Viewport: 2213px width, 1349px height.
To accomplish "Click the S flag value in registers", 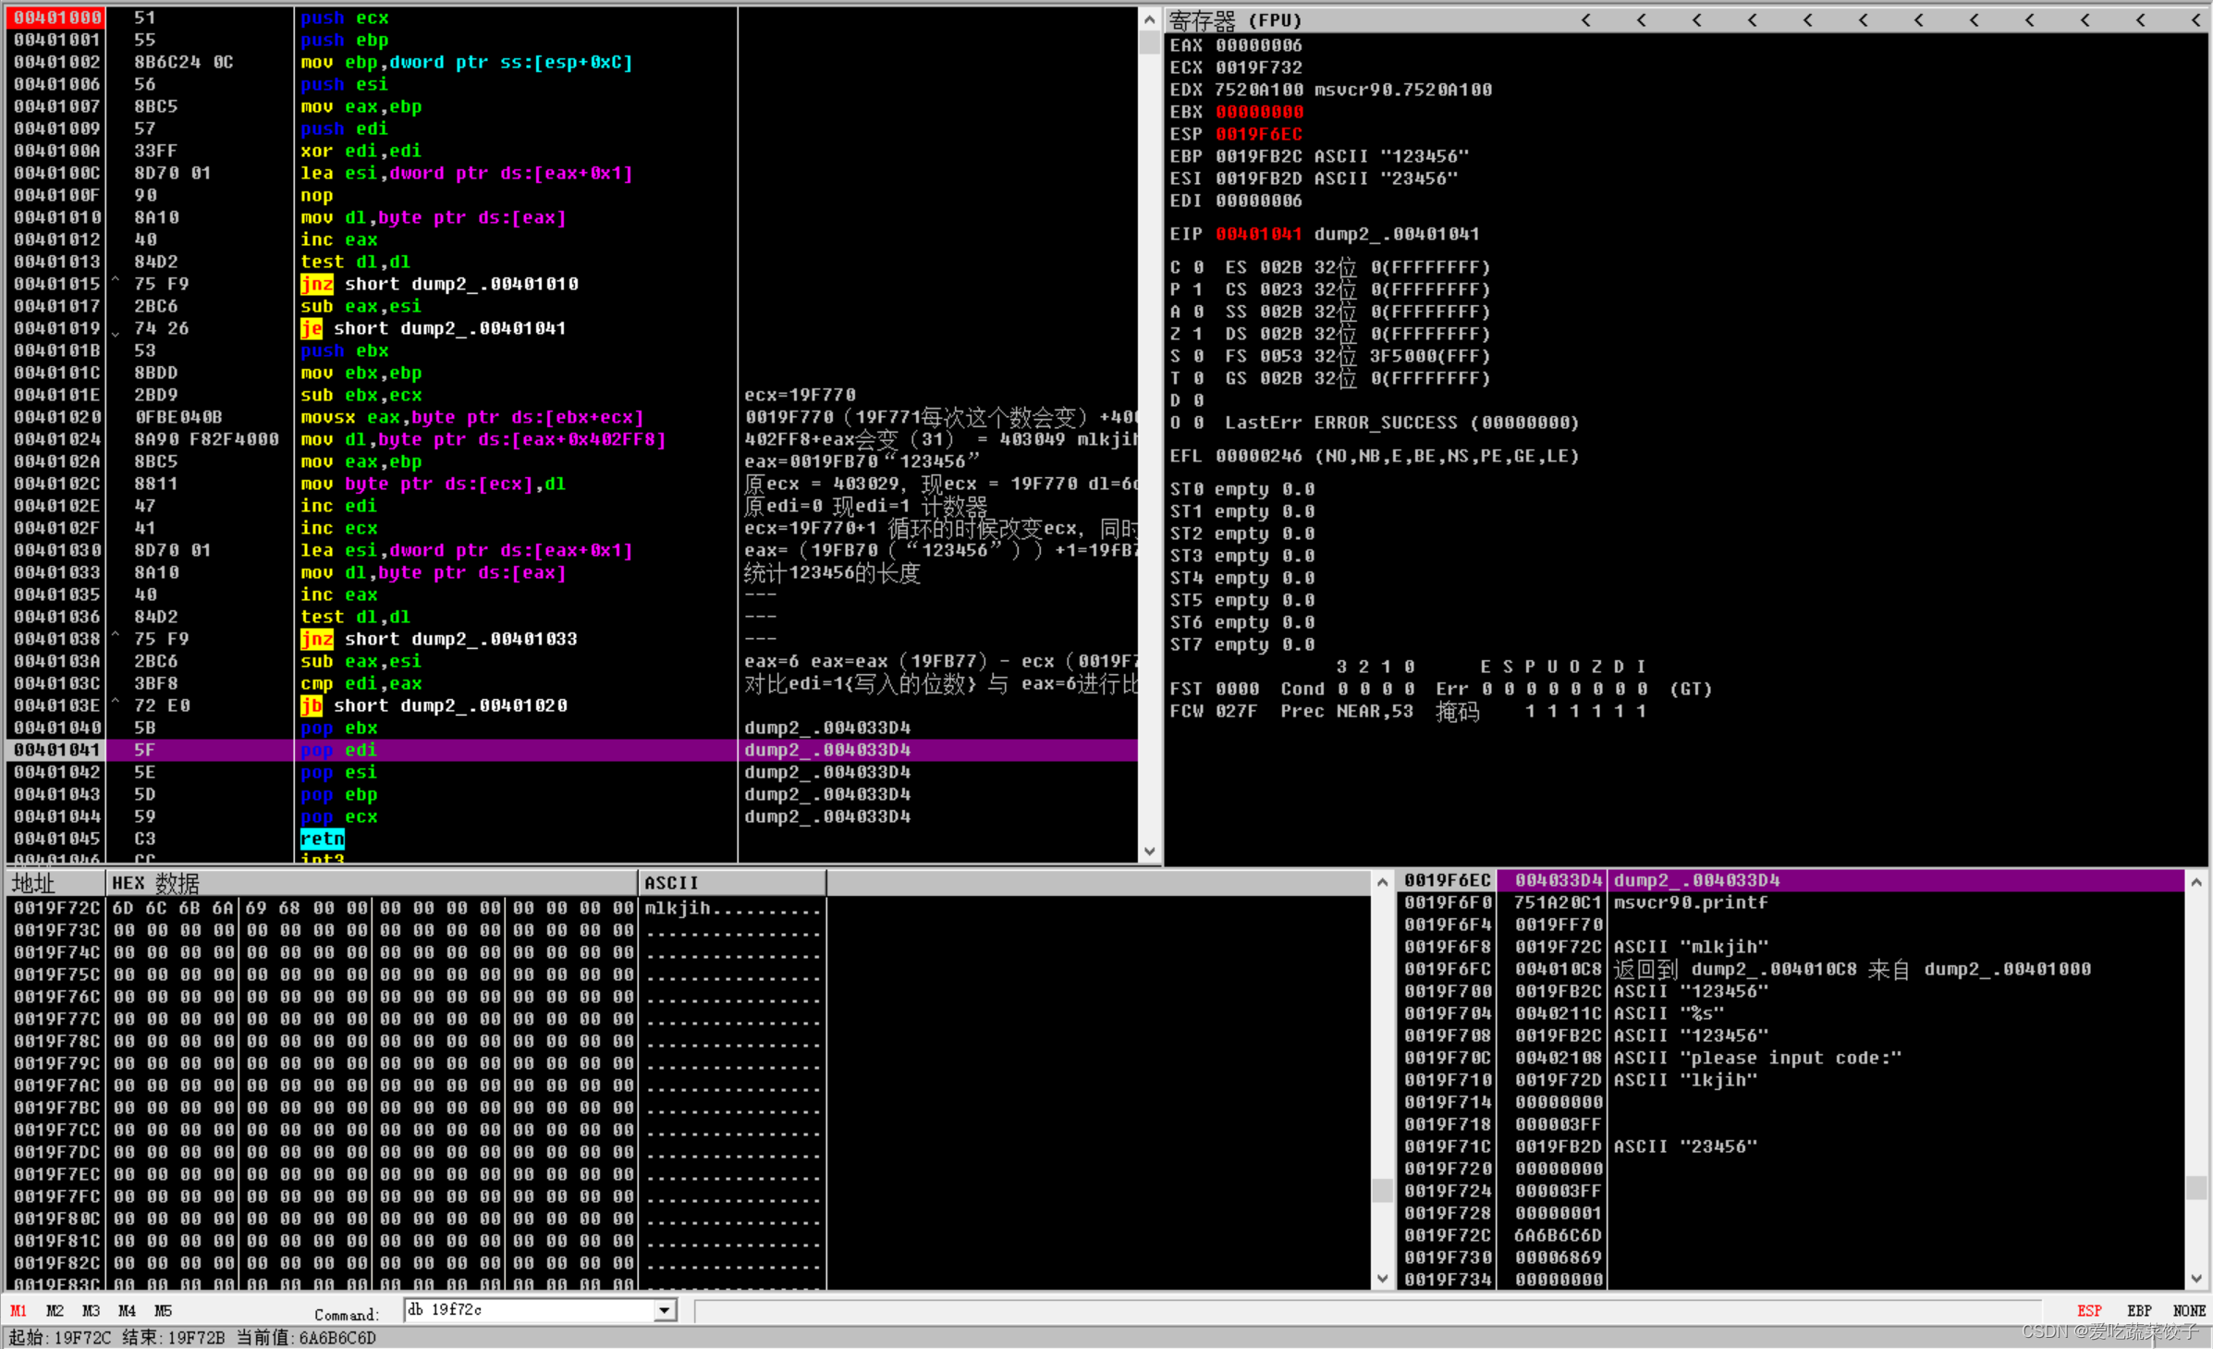I will coord(1198,356).
